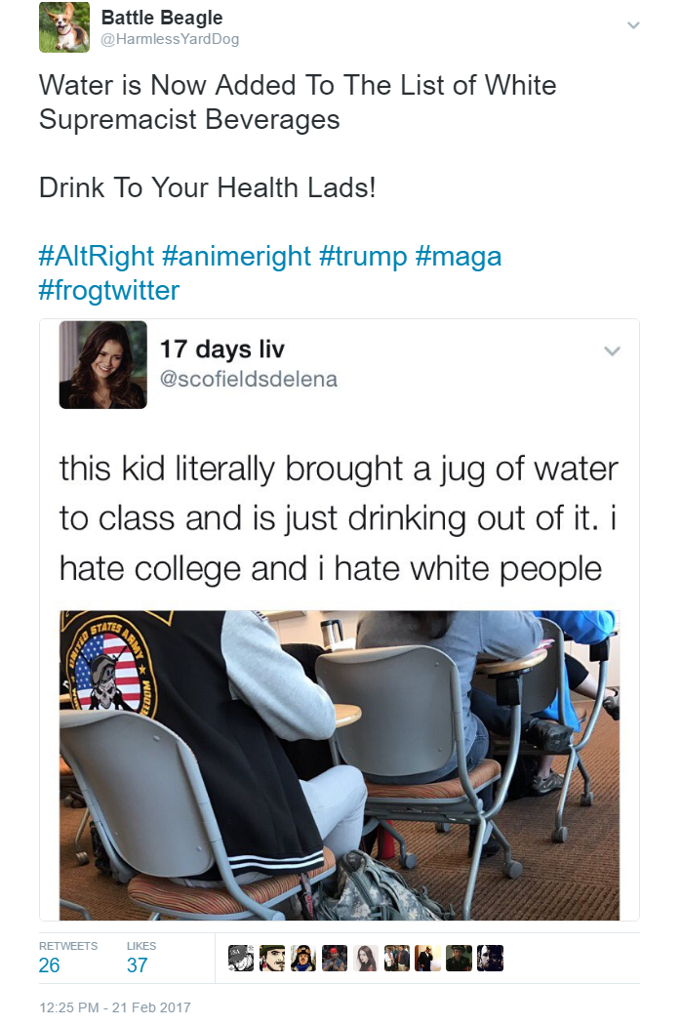Screen dimensions: 682x1026
Task: Click the girl's avatar in the likes row
Action: point(366,958)
